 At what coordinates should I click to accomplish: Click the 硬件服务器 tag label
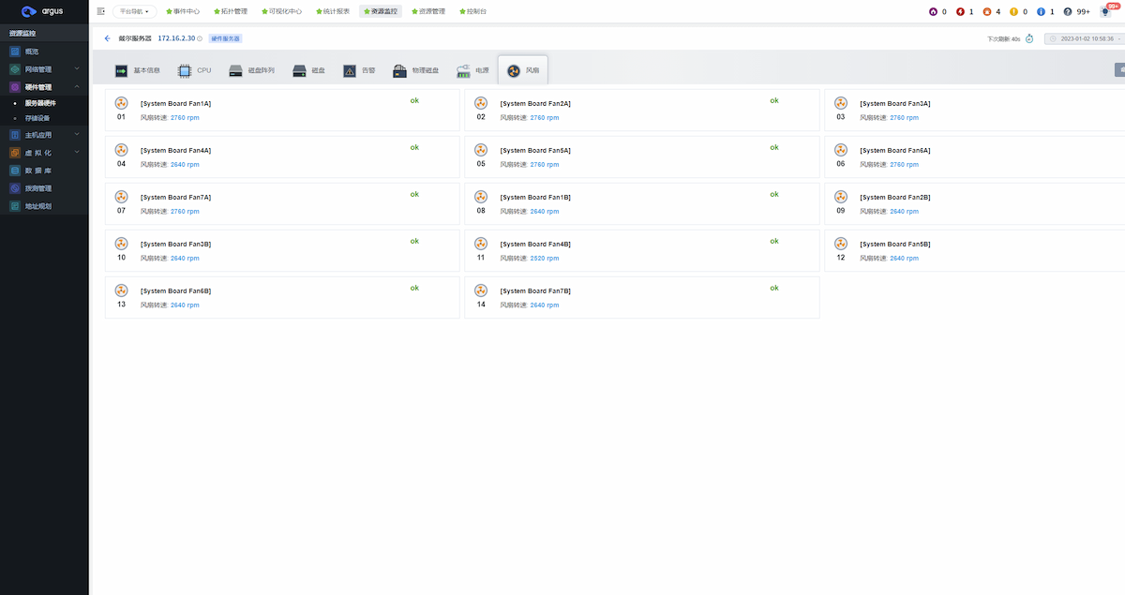pyautogui.click(x=225, y=38)
